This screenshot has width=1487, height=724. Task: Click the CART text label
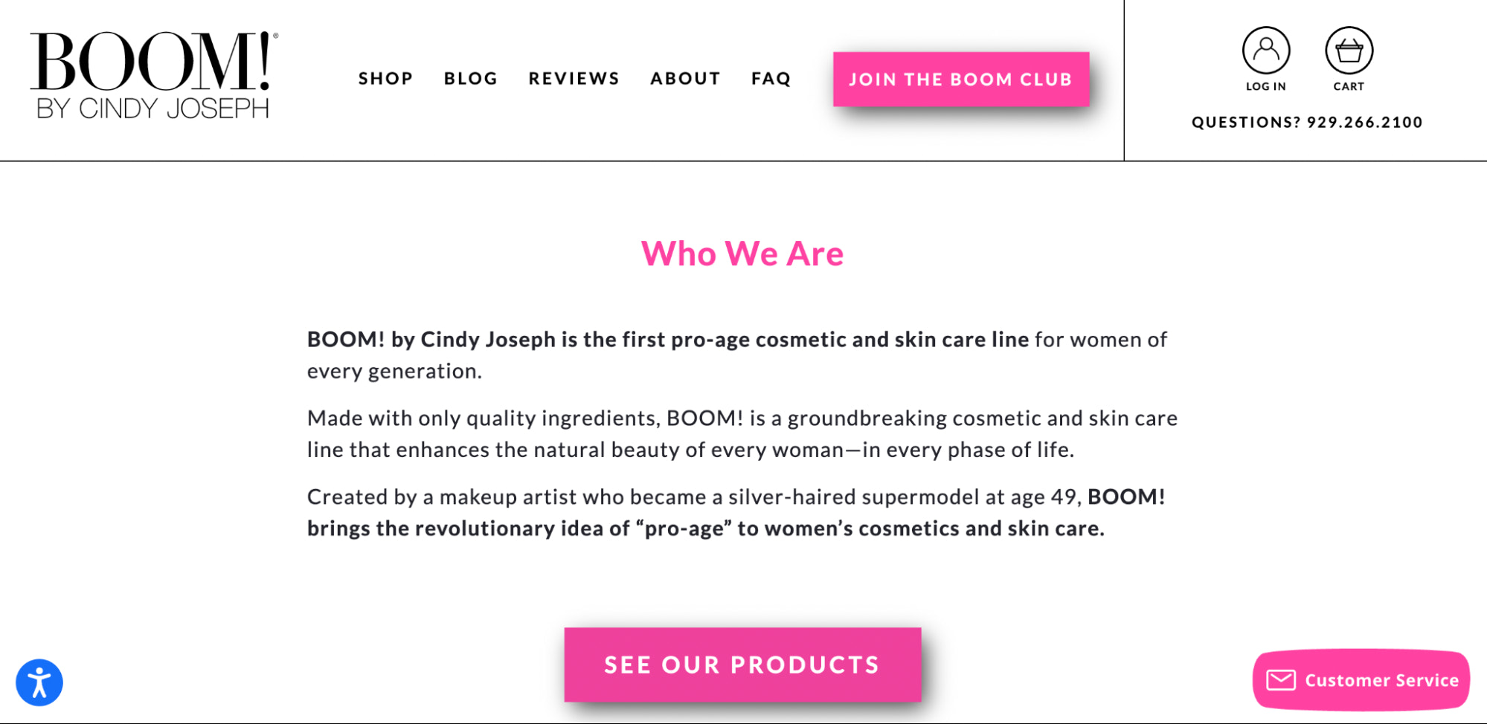(1349, 86)
